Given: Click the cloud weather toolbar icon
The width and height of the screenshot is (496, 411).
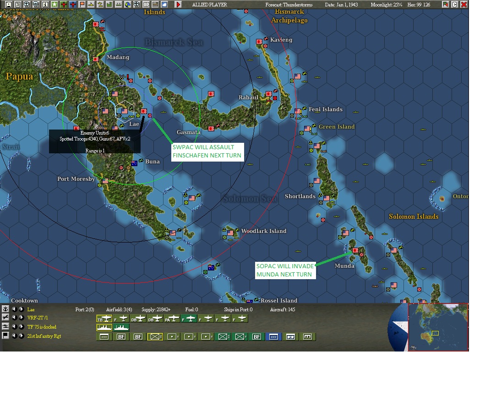Looking at the screenshot, I should (164, 5).
